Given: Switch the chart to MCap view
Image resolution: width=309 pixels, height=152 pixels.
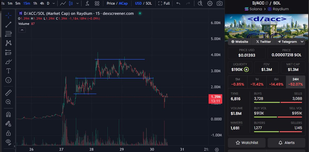Looking at the screenshot, I should pyautogui.click(x=123, y=3).
